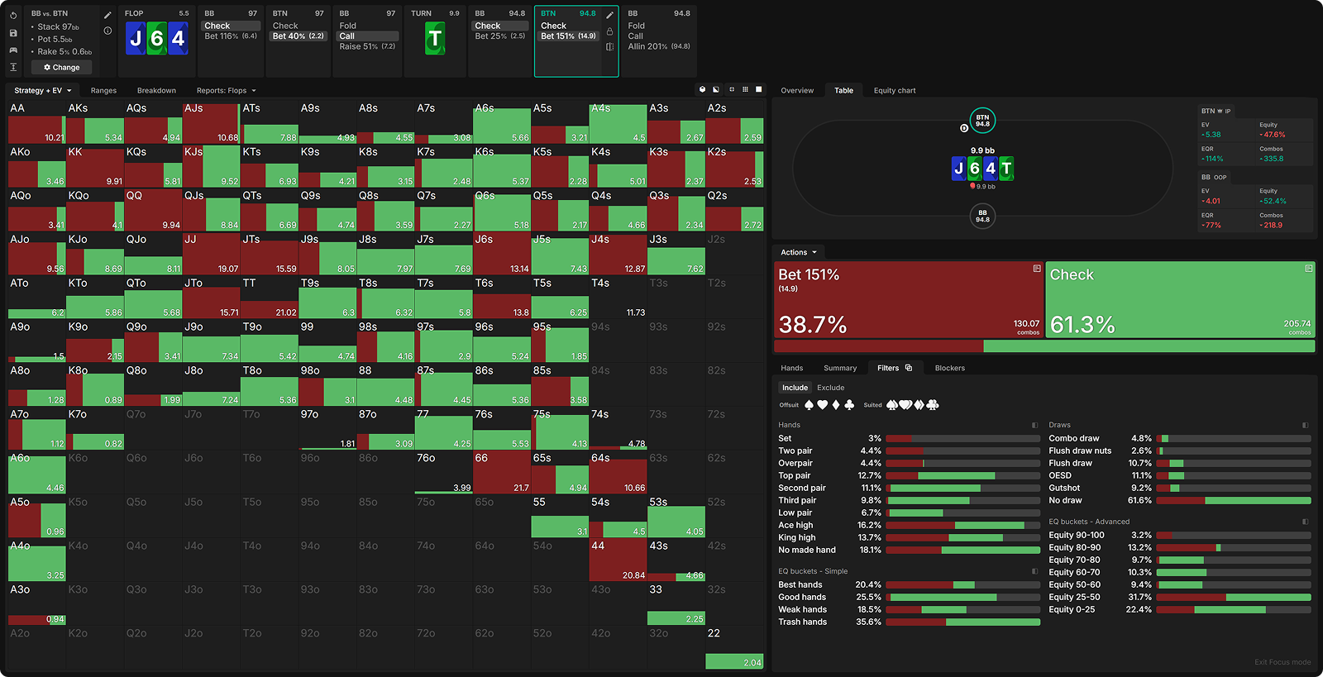Filter by offsuit heart icon
The width and height of the screenshot is (1323, 677).
pos(822,405)
